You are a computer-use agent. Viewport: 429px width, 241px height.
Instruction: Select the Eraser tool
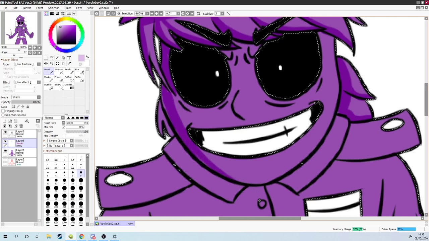[59, 79]
